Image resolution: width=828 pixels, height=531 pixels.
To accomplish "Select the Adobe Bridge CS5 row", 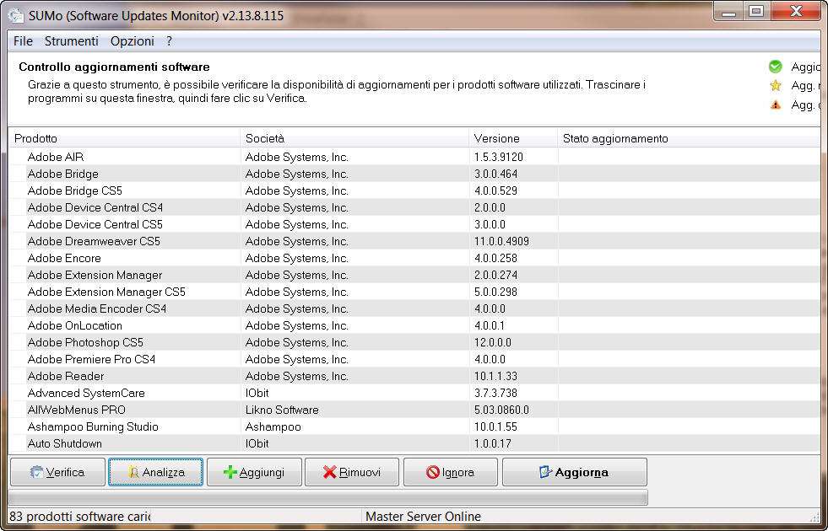I will (x=414, y=190).
